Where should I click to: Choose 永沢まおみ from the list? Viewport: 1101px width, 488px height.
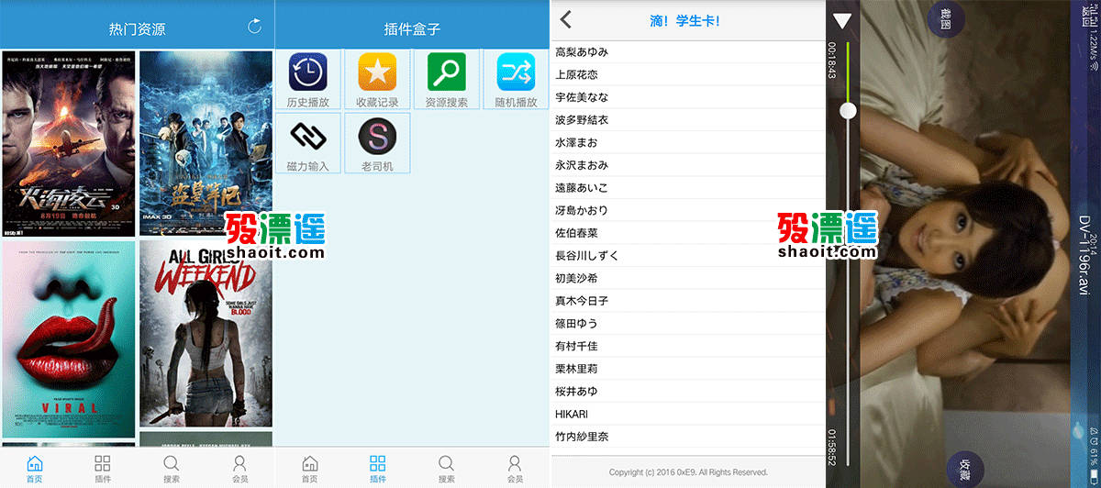coord(688,165)
